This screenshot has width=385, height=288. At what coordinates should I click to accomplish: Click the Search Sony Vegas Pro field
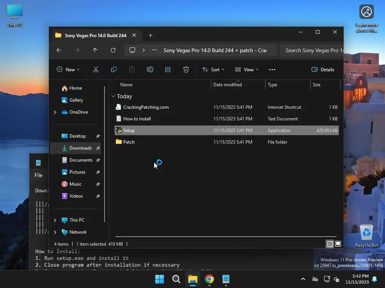coord(312,50)
